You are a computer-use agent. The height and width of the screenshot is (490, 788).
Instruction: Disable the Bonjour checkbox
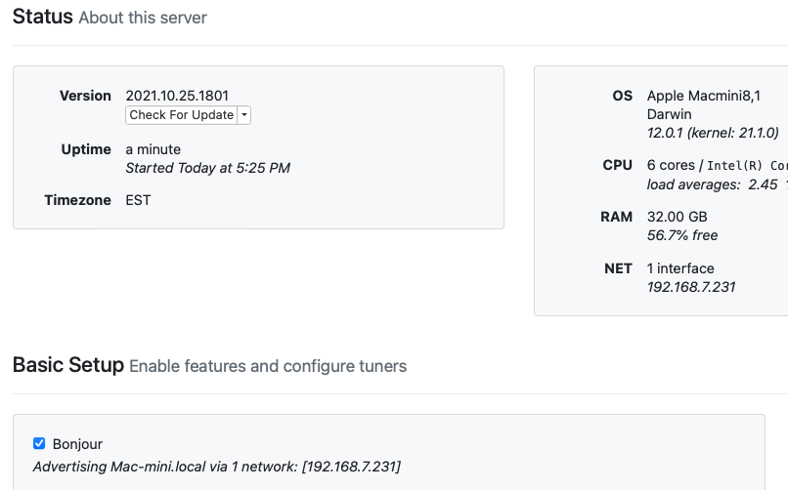(x=39, y=443)
